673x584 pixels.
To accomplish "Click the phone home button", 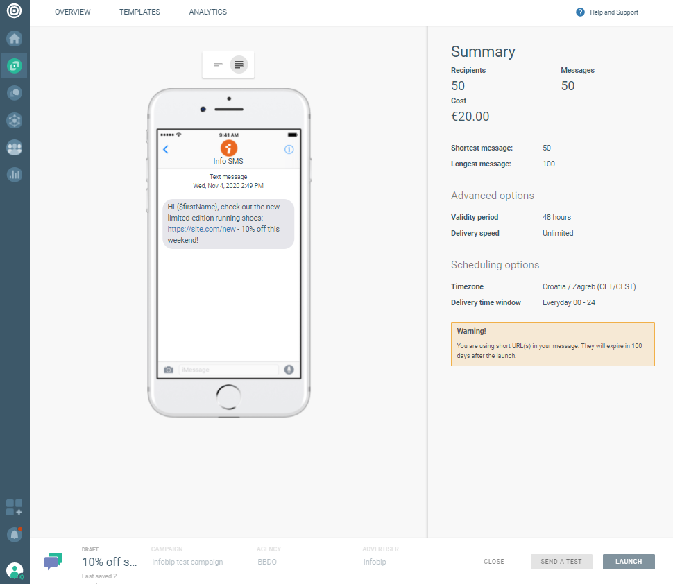I will click(x=229, y=397).
